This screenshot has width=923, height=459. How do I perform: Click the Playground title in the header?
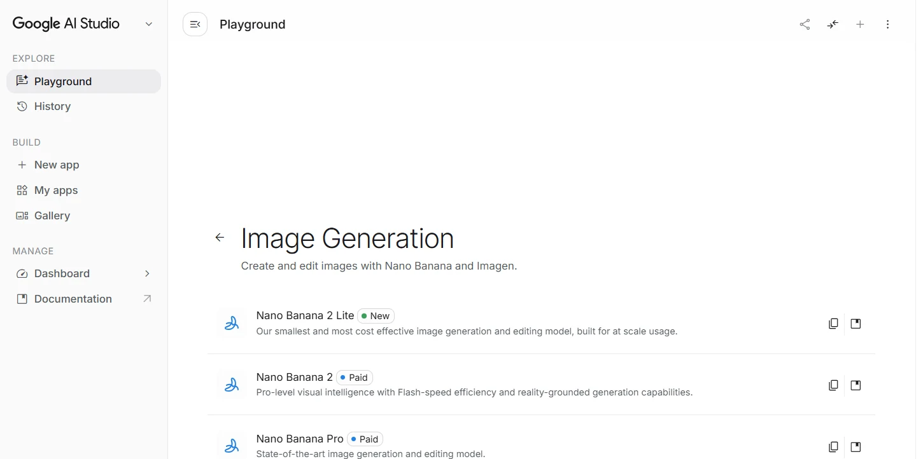(252, 24)
